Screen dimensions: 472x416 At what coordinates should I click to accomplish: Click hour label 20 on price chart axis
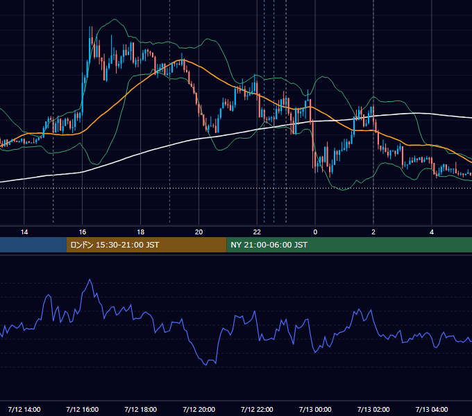click(199, 232)
